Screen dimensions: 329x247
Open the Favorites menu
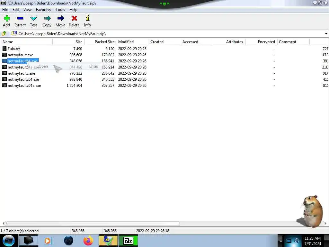tap(43, 10)
